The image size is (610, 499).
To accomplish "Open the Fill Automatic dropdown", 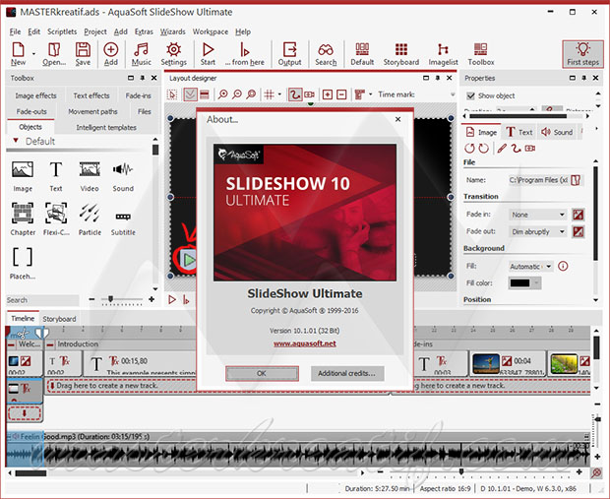I will point(530,267).
